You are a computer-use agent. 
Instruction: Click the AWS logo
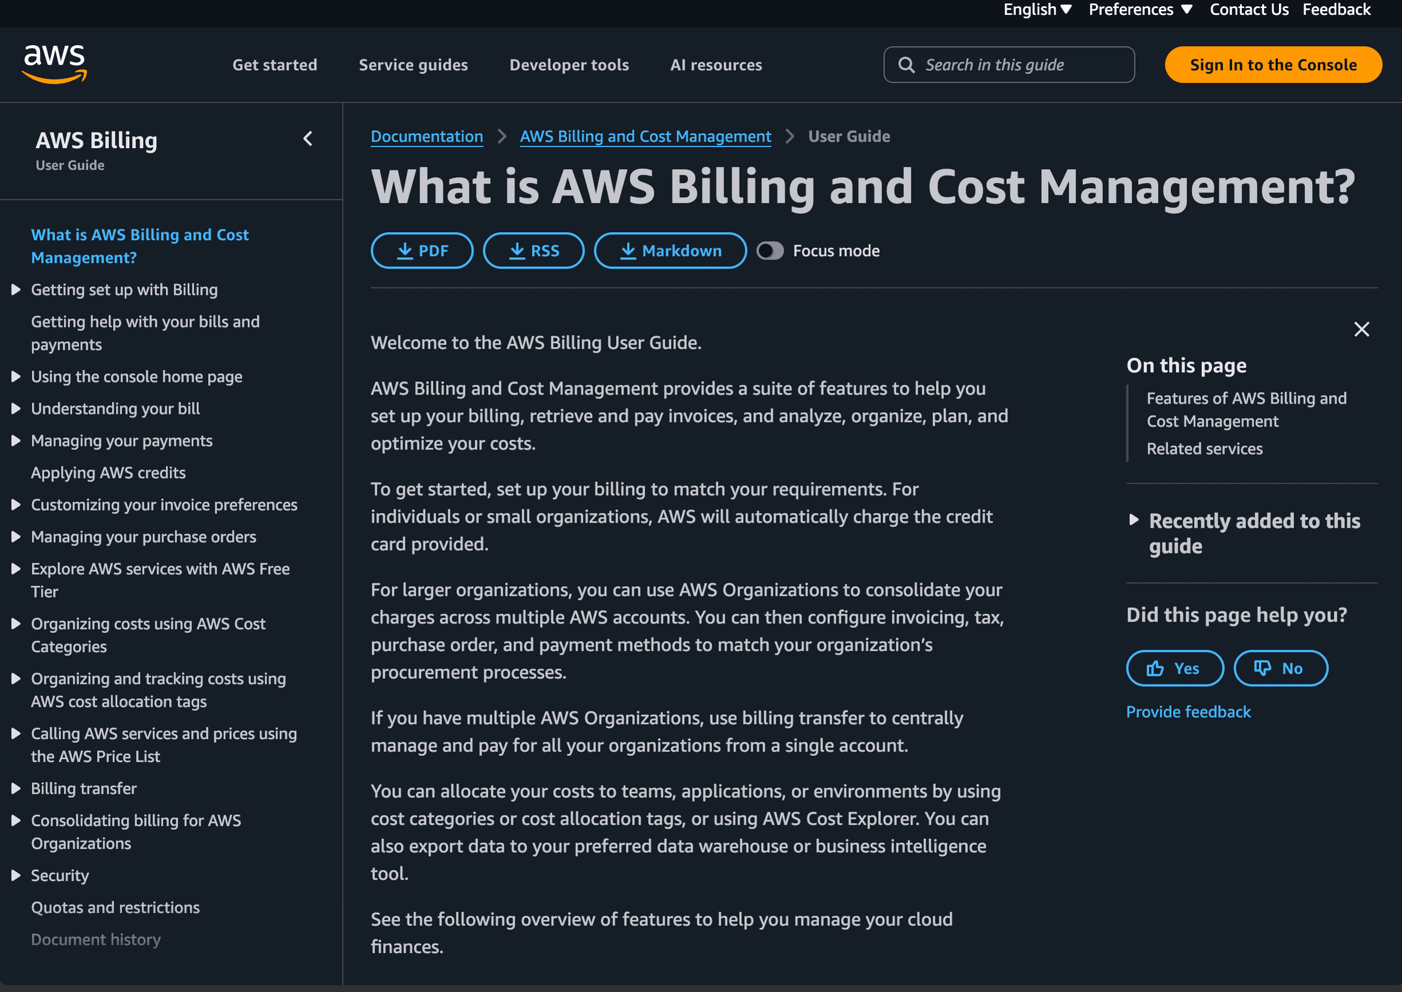pyautogui.click(x=54, y=63)
